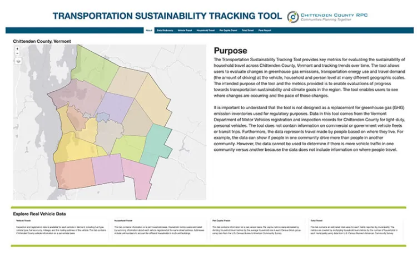Switch to the About tab
Image resolution: width=417 pixels, height=261 pixels.
click(148, 31)
